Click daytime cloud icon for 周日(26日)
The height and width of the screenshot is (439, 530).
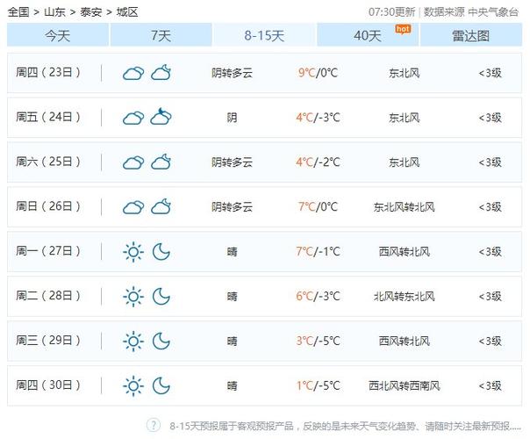pyautogui.click(x=133, y=206)
